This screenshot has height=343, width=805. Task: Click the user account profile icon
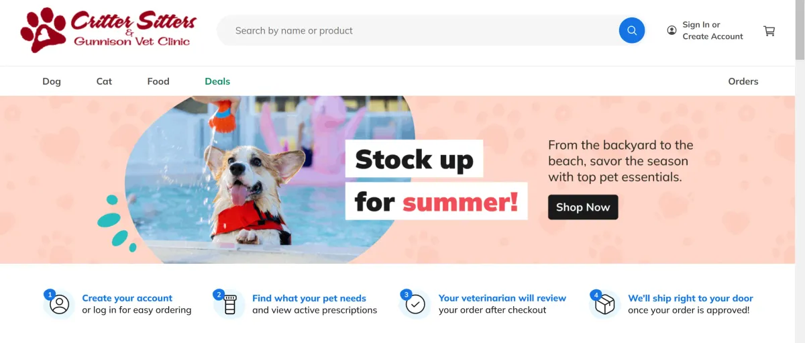(x=672, y=30)
